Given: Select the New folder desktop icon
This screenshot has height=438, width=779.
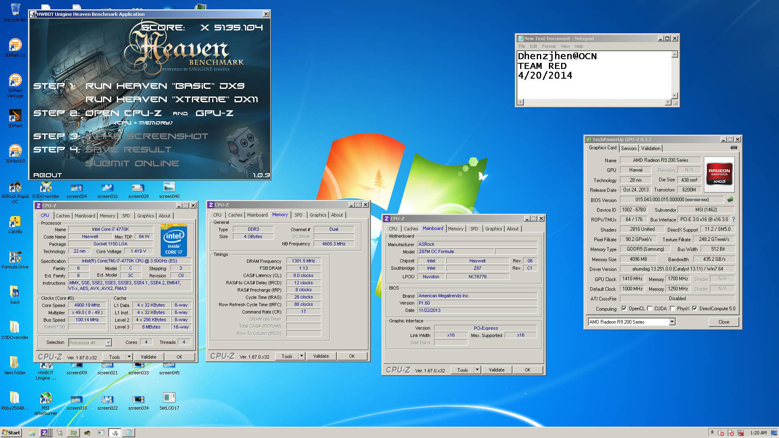Looking at the screenshot, I should 15,365.
